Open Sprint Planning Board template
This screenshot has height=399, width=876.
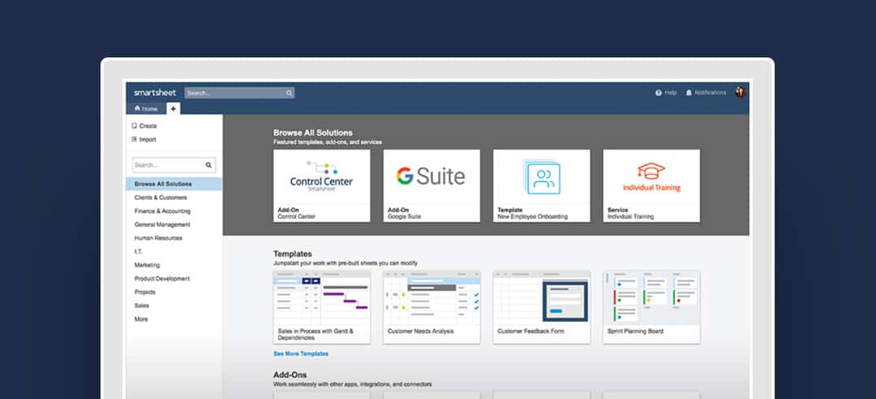(651, 307)
